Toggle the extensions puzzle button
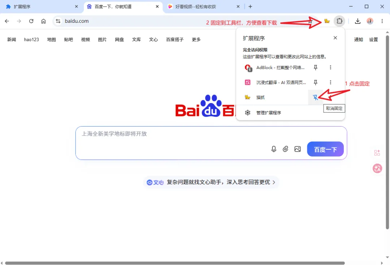The width and height of the screenshot is (390, 265). tap(339, 21)
